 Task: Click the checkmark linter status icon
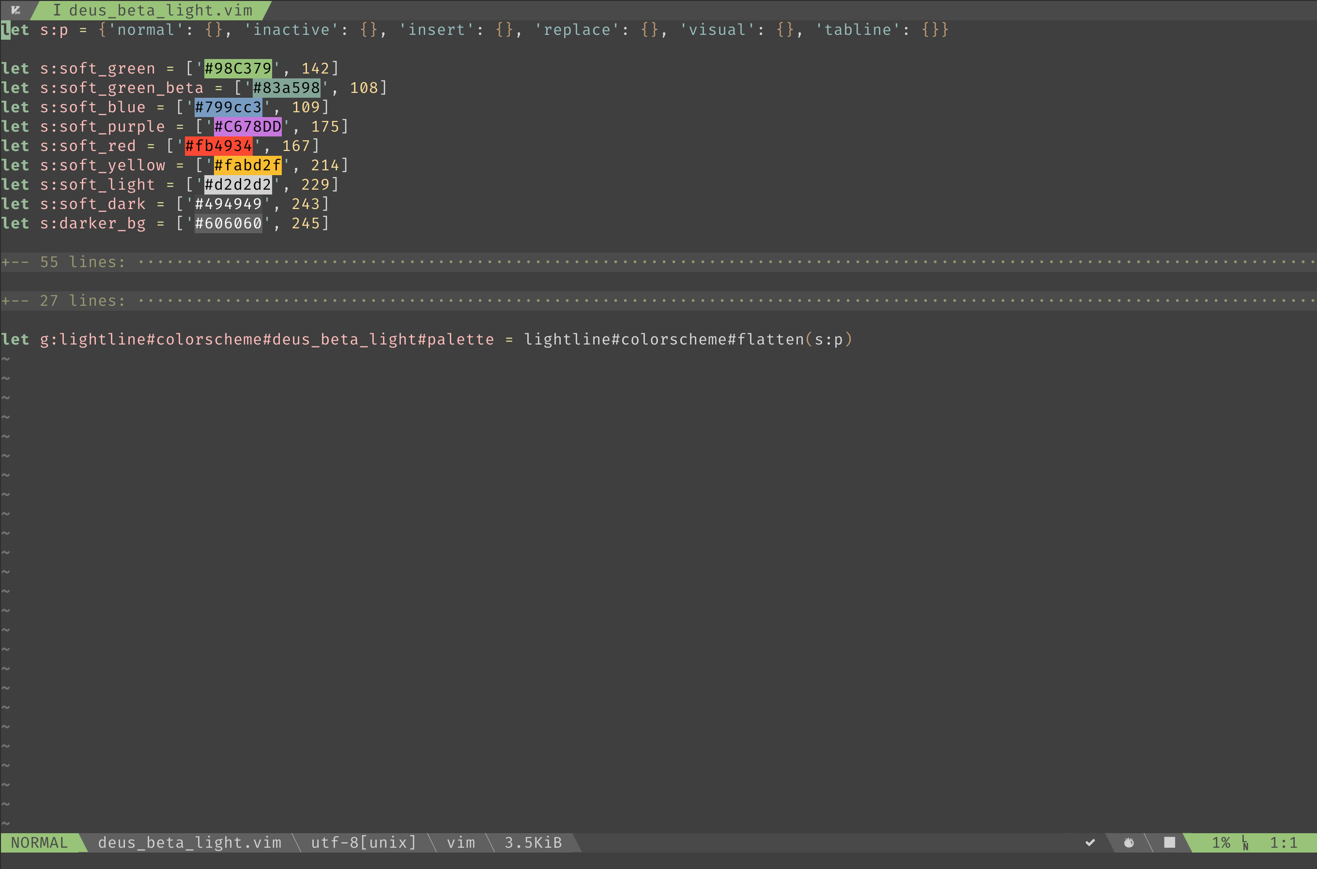pyautogui.click(x=1089, y=842)
